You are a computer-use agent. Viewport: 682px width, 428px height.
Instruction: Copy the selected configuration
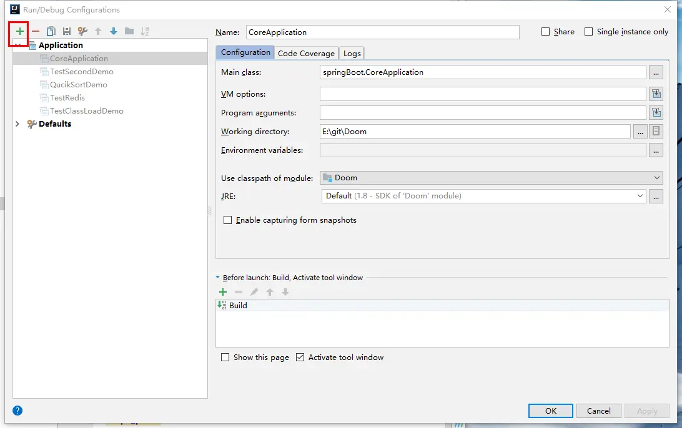point(51,31)
